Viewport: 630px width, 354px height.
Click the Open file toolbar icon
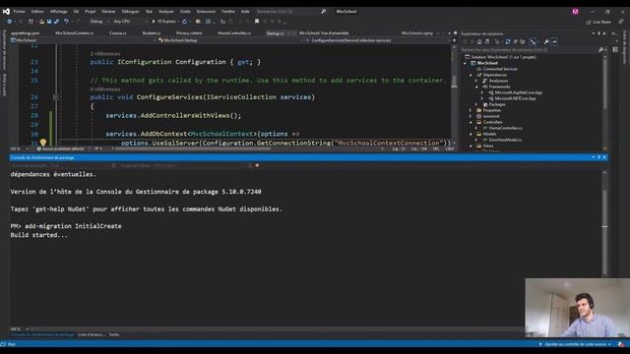[41, 22]
